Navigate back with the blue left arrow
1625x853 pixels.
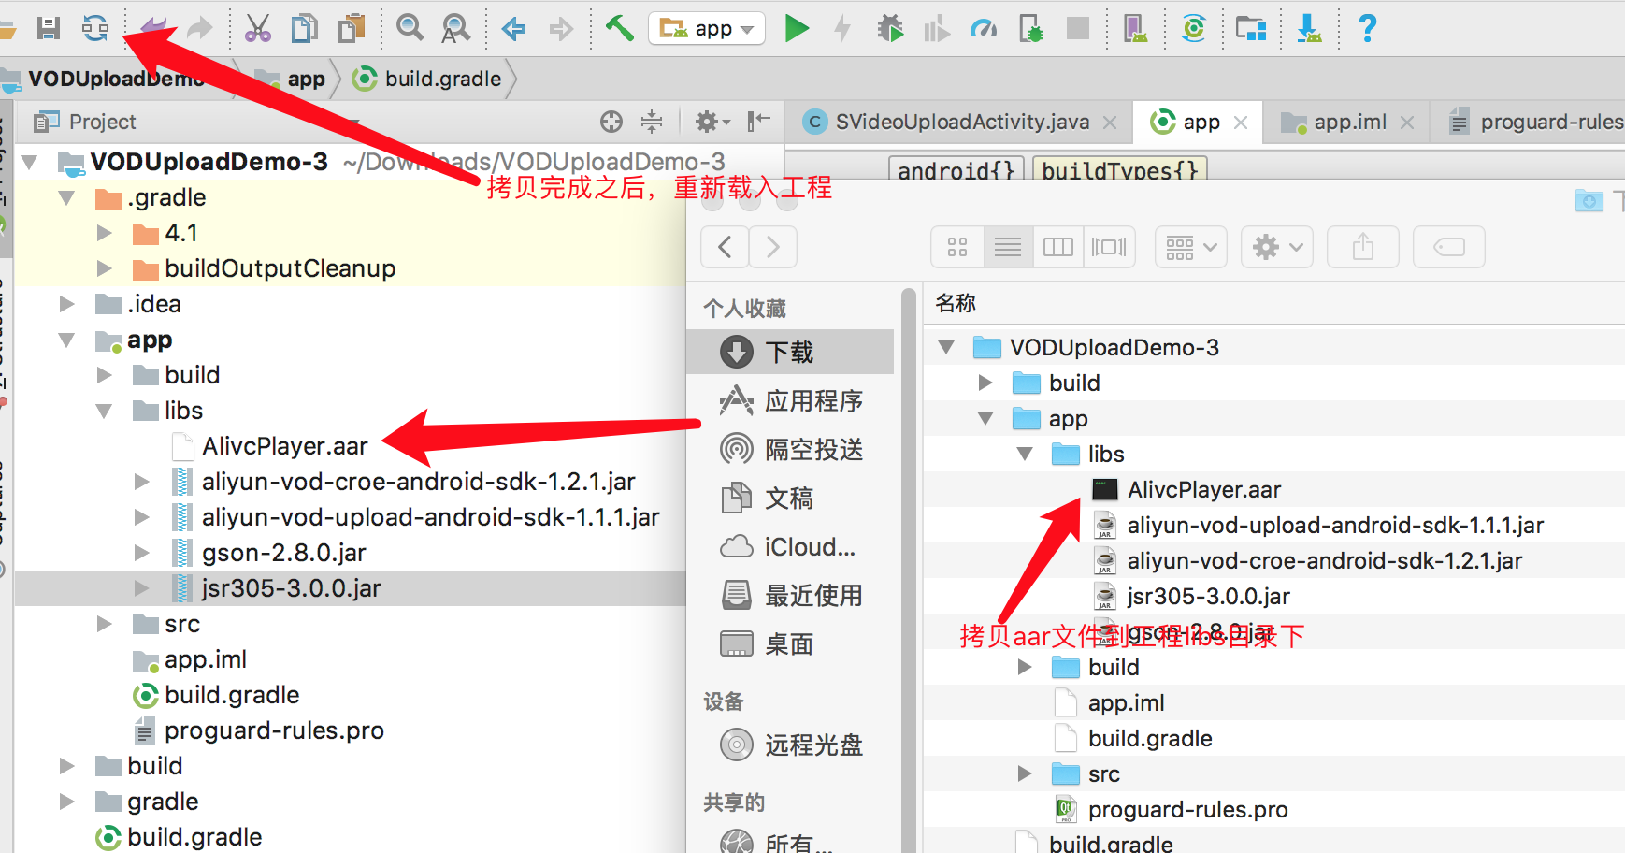[x=513, y=29]
